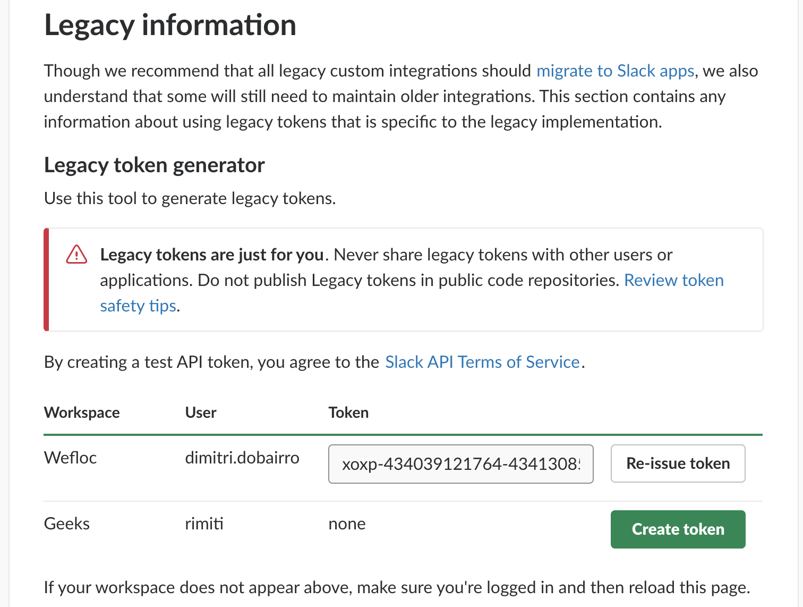Click the Create token button for Geeks
Viewport: 803px width, 607px height.
pyautogui.click(x=678, y=529)
